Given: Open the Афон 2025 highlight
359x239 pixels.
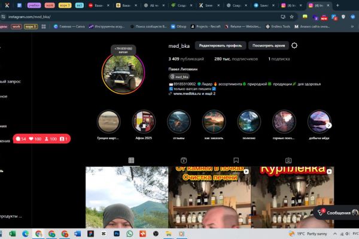Looking at the screenshot, I should (144, 122).
